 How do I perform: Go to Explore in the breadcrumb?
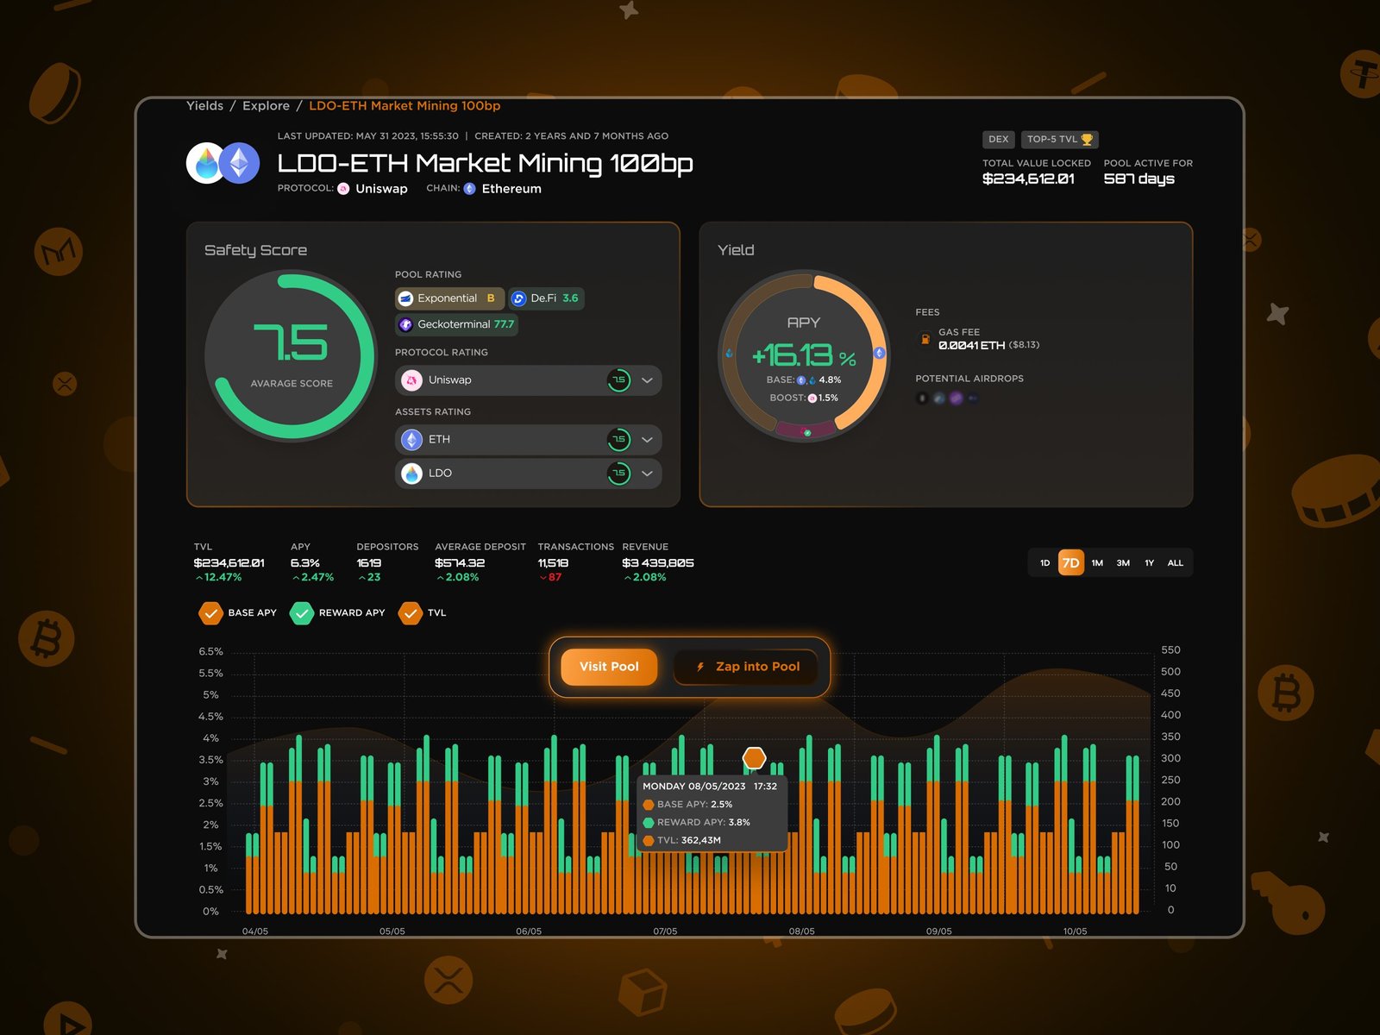[x=266, y=106]
